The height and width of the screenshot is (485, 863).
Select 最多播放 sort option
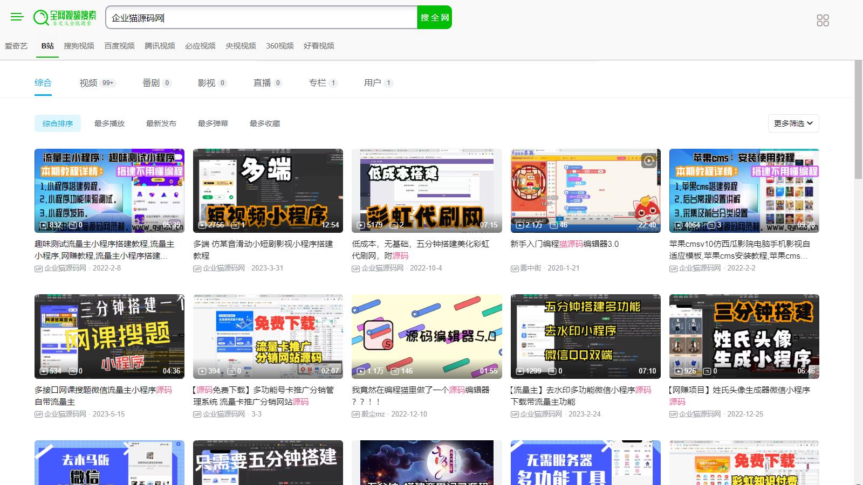[x=109, y=123]
